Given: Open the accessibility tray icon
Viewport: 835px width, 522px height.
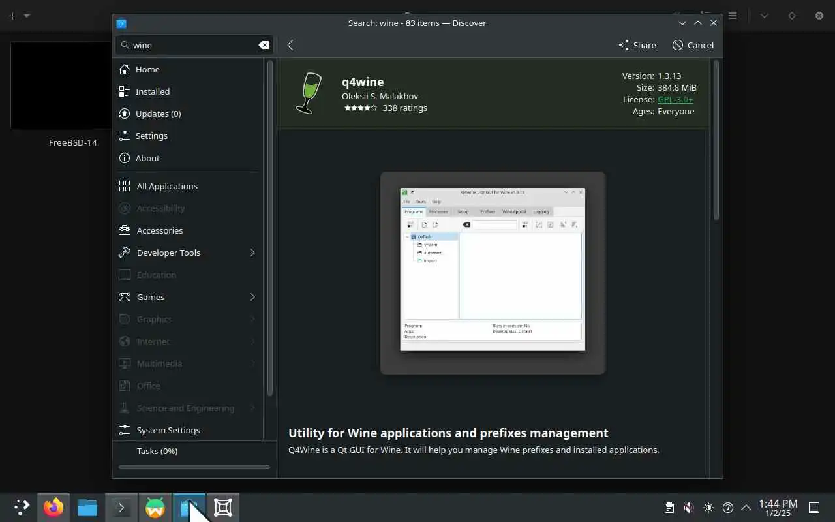Looking at the screenshot, I should [728, 508].
